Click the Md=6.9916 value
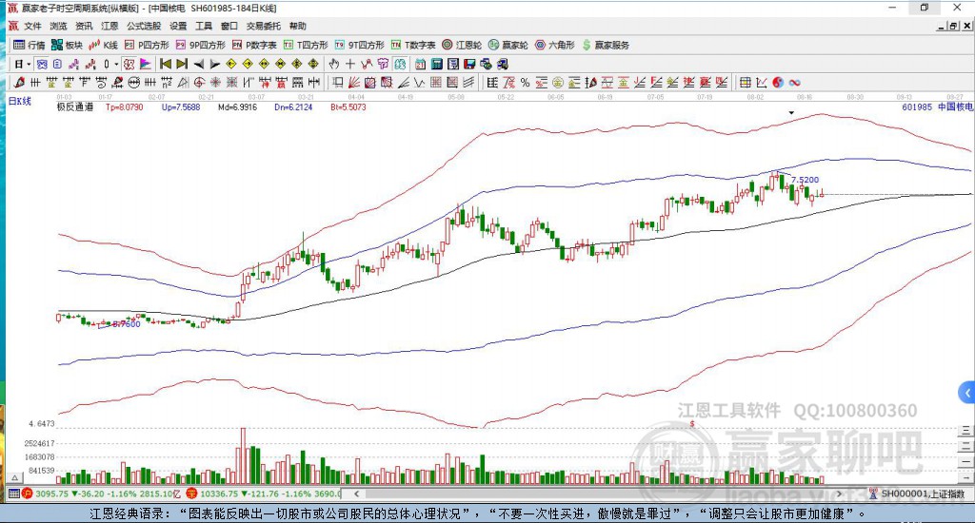Viewport: 975px width, 523px height. click(x=237, y=107)
